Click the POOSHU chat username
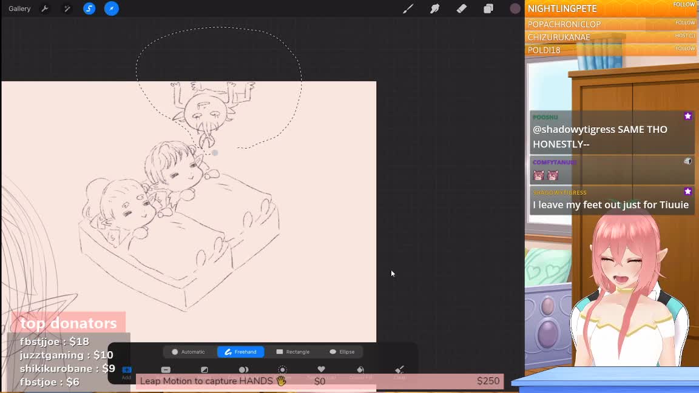The width and height of the screenshot is (699, 393). (x=545, y=117)
